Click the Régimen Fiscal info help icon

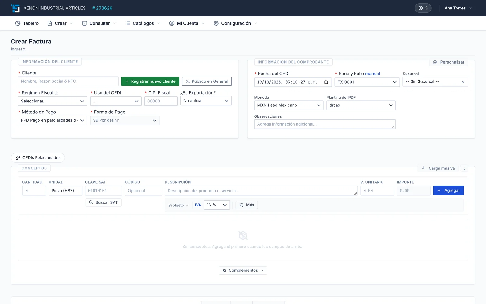click(x=56, y=93)
